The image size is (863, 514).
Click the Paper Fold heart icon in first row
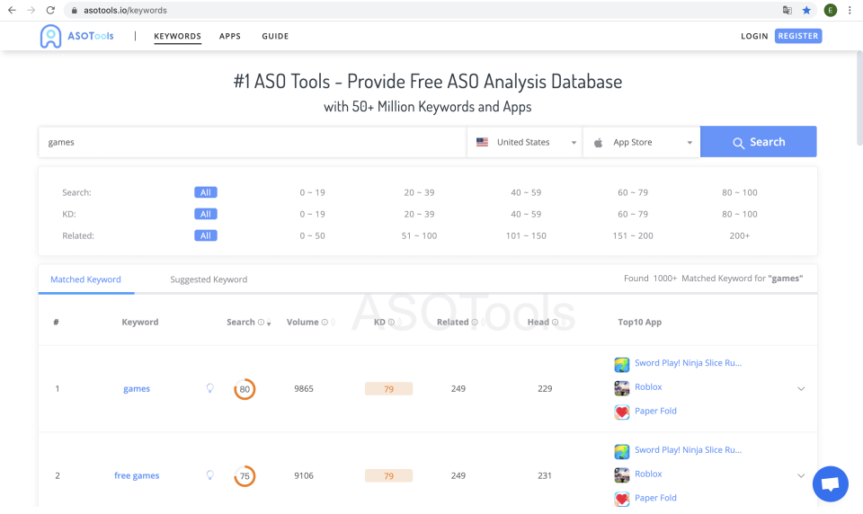622,412
